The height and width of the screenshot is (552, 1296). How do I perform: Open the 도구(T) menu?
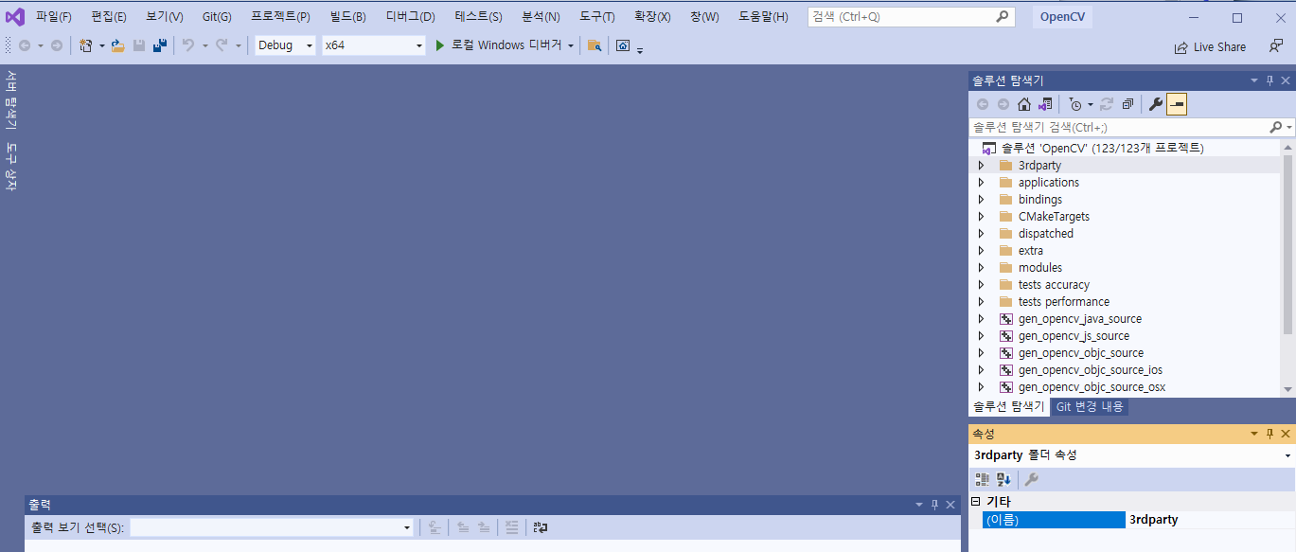(x=597, y=17)
